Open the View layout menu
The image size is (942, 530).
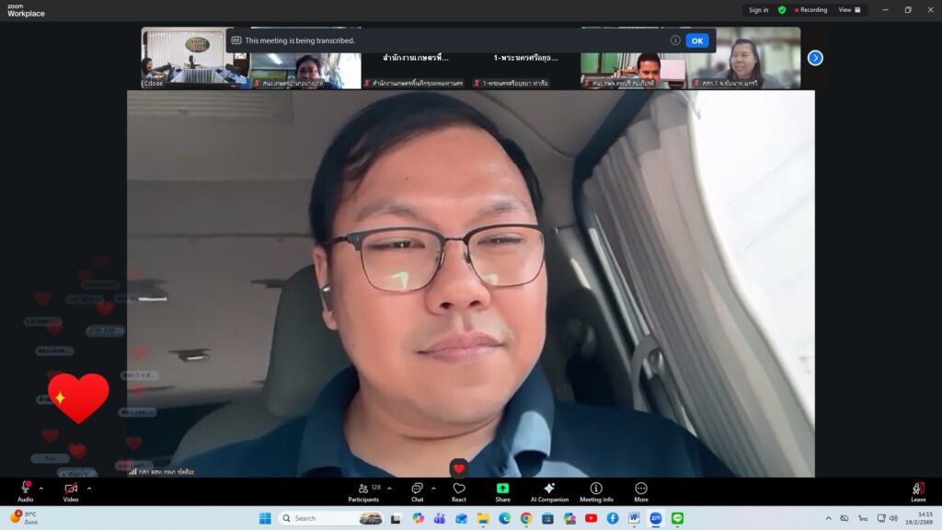tap(849, 10)
